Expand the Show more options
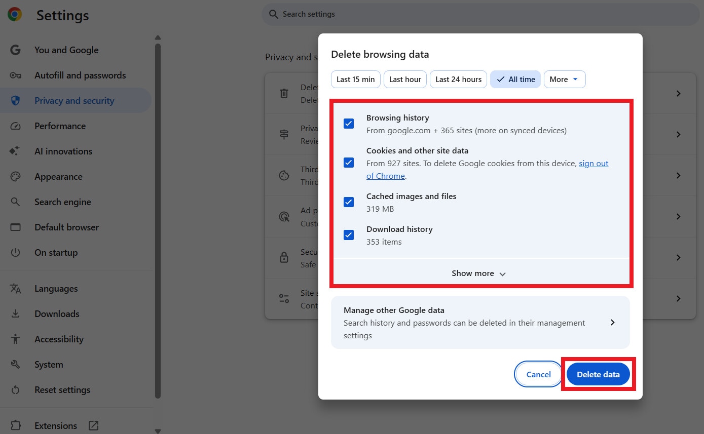The height and width of the screenshot is (434, 704). click(479, 273)
